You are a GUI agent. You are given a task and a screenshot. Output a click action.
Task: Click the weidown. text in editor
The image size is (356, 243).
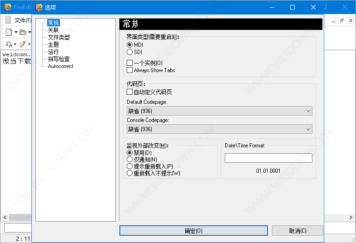click(16, 54)
